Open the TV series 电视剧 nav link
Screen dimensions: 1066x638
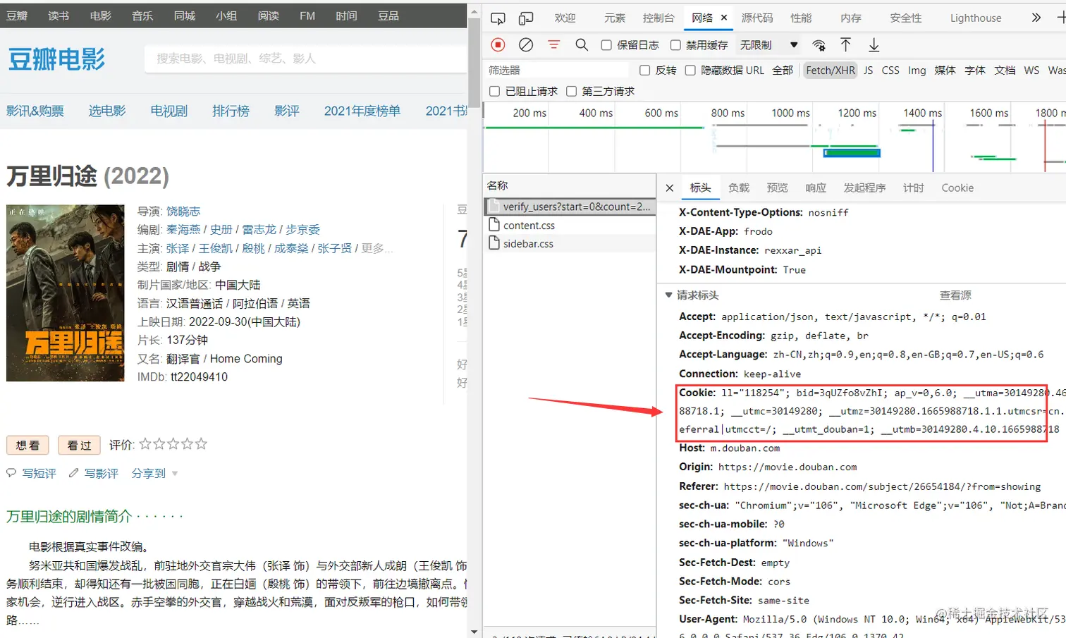169,111
